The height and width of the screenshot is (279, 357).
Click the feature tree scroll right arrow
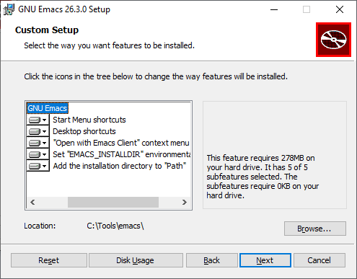click(x=185, y=202)
